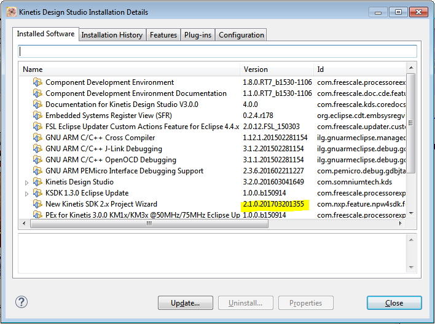The width and height of the screenshot is (435, 324).
Task: Click the icon beside Component Development Environment Documentation
Action: coord(37,93)
